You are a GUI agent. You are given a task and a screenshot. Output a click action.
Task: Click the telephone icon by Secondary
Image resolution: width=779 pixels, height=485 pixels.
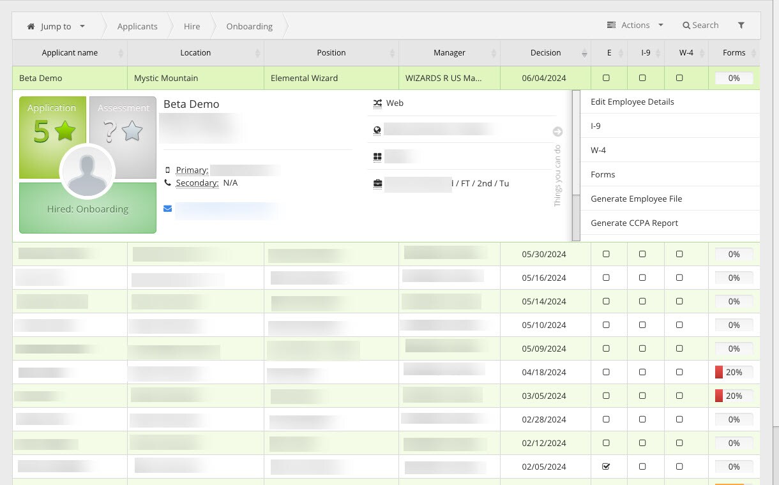coord(167,183)
